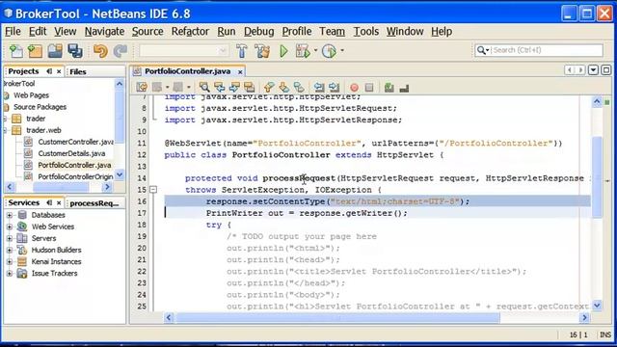Click the Shift Line Right icon
This screenshot has width=617, height=347.
(x=335, y=87)
